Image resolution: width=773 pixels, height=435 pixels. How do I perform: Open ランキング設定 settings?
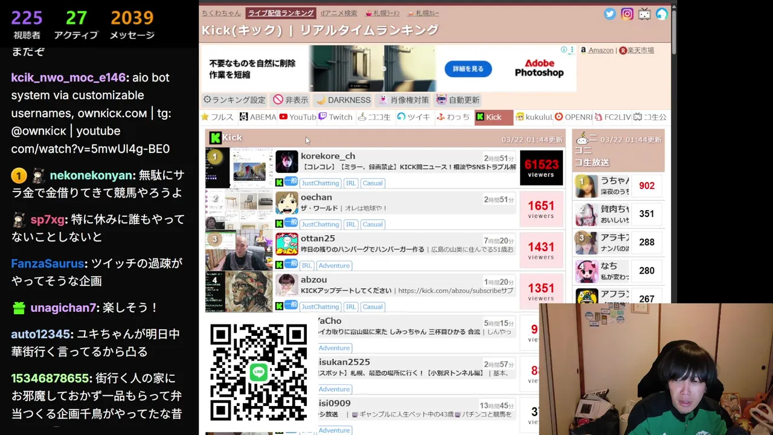[234, 100]
